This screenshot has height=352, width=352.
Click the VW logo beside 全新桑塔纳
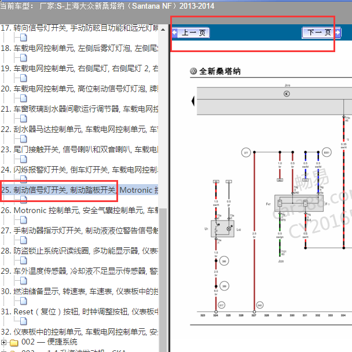pos(193,71)
